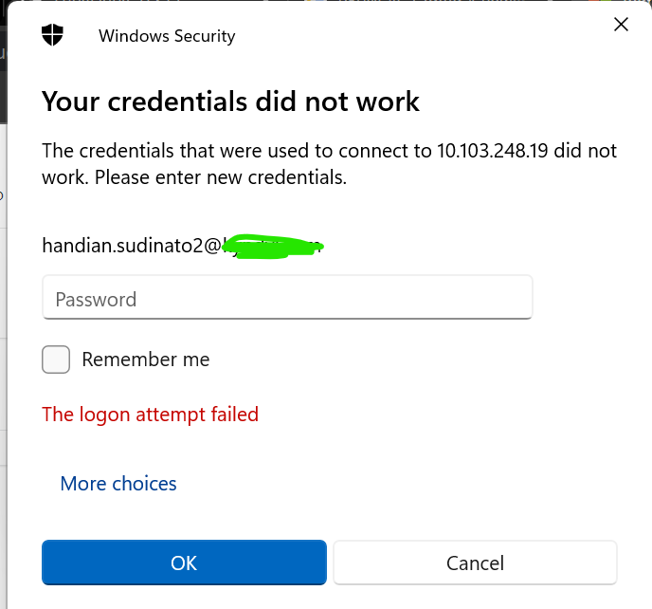Click the Remember me label text

tap(146, 360)
